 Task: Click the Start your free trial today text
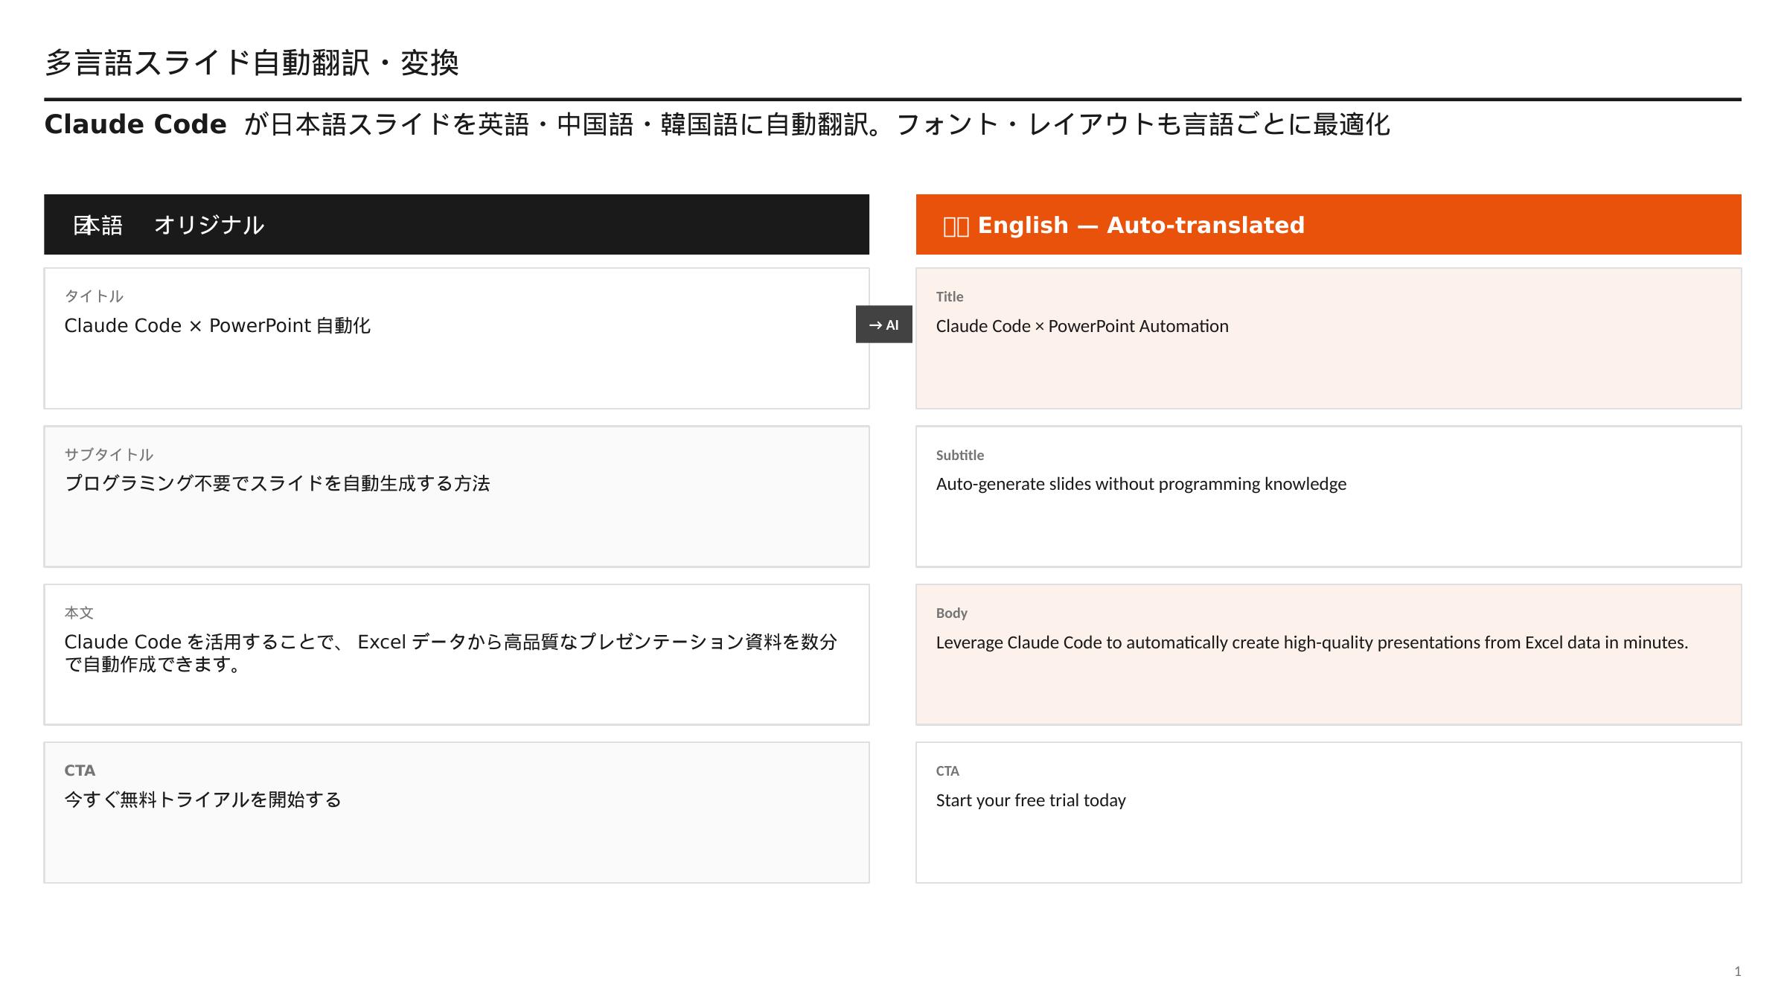tap(1031, 800)
